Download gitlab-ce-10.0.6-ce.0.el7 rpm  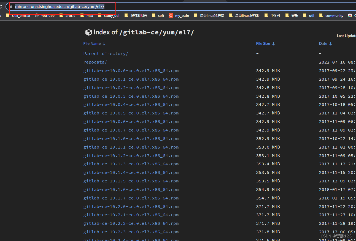[131, 122]
